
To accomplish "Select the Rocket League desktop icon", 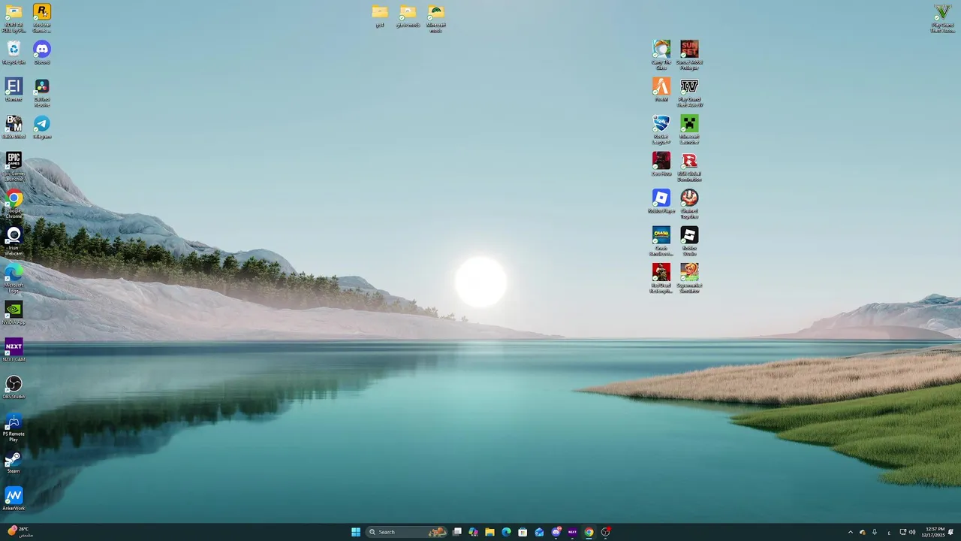I will [661, 129].
